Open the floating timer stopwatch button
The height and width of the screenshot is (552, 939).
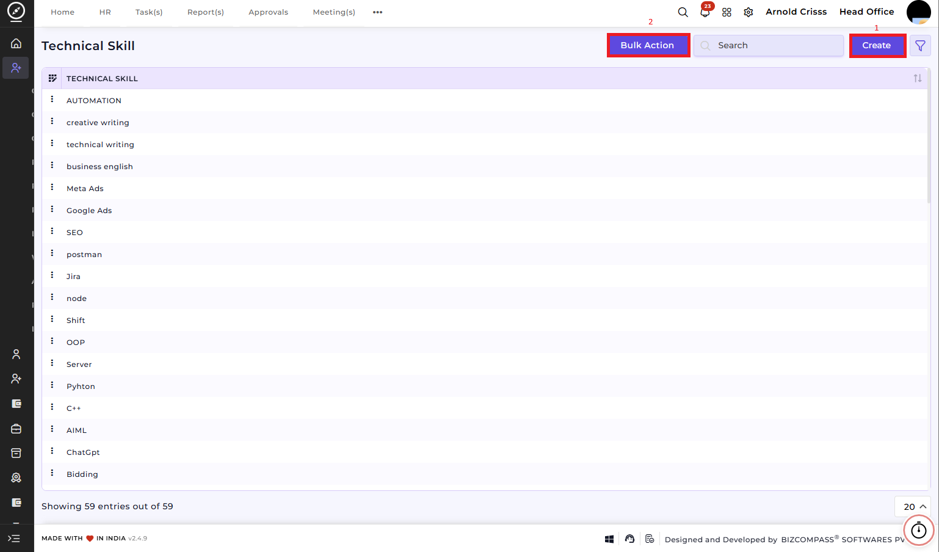coord(918,531)
